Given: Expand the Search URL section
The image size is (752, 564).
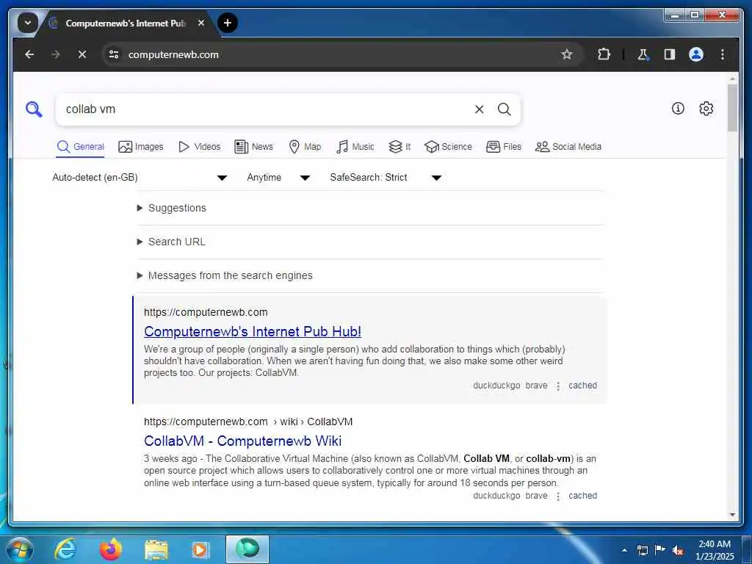Looking at the screenshot, I should 172,242.
